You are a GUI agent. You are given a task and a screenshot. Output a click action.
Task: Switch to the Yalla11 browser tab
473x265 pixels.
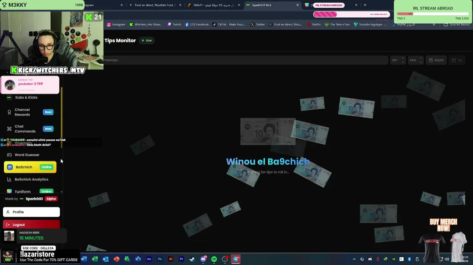click(213, 5)
